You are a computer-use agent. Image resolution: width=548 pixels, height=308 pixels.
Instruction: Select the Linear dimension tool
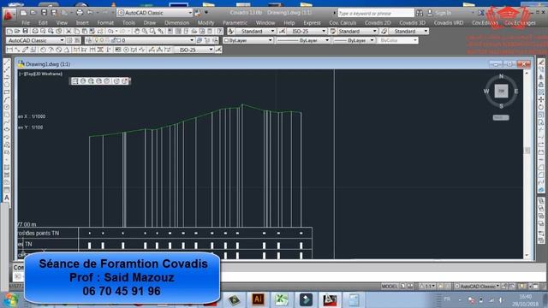point(9,50)
